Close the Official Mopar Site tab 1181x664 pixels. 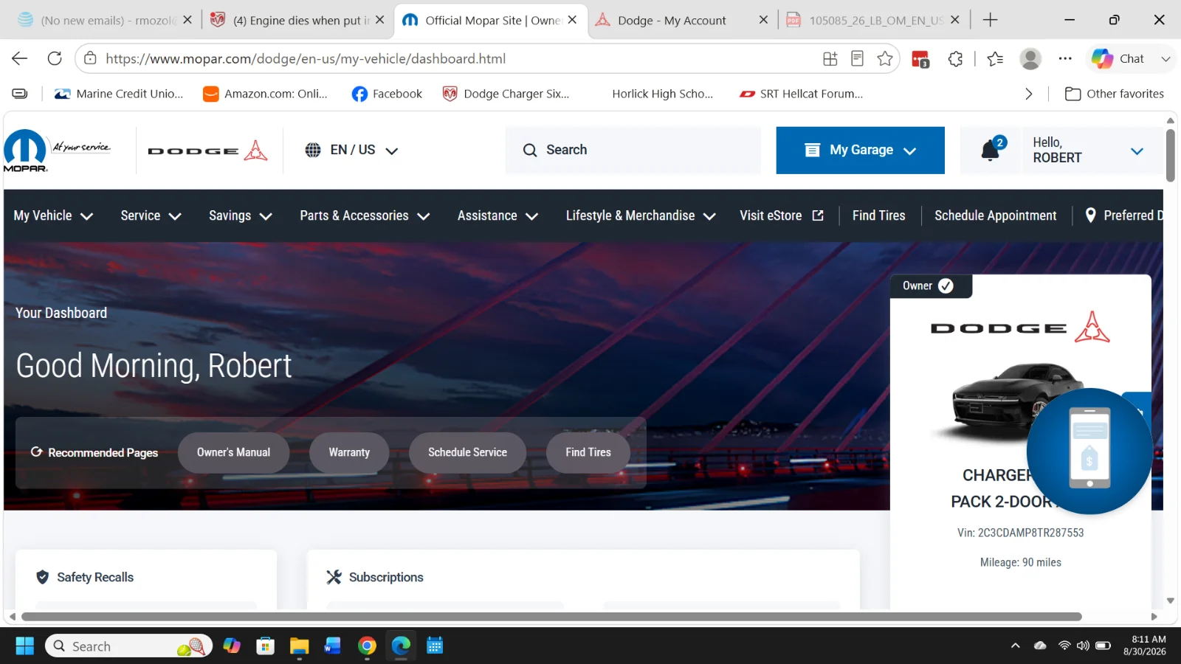coord(572,20)
